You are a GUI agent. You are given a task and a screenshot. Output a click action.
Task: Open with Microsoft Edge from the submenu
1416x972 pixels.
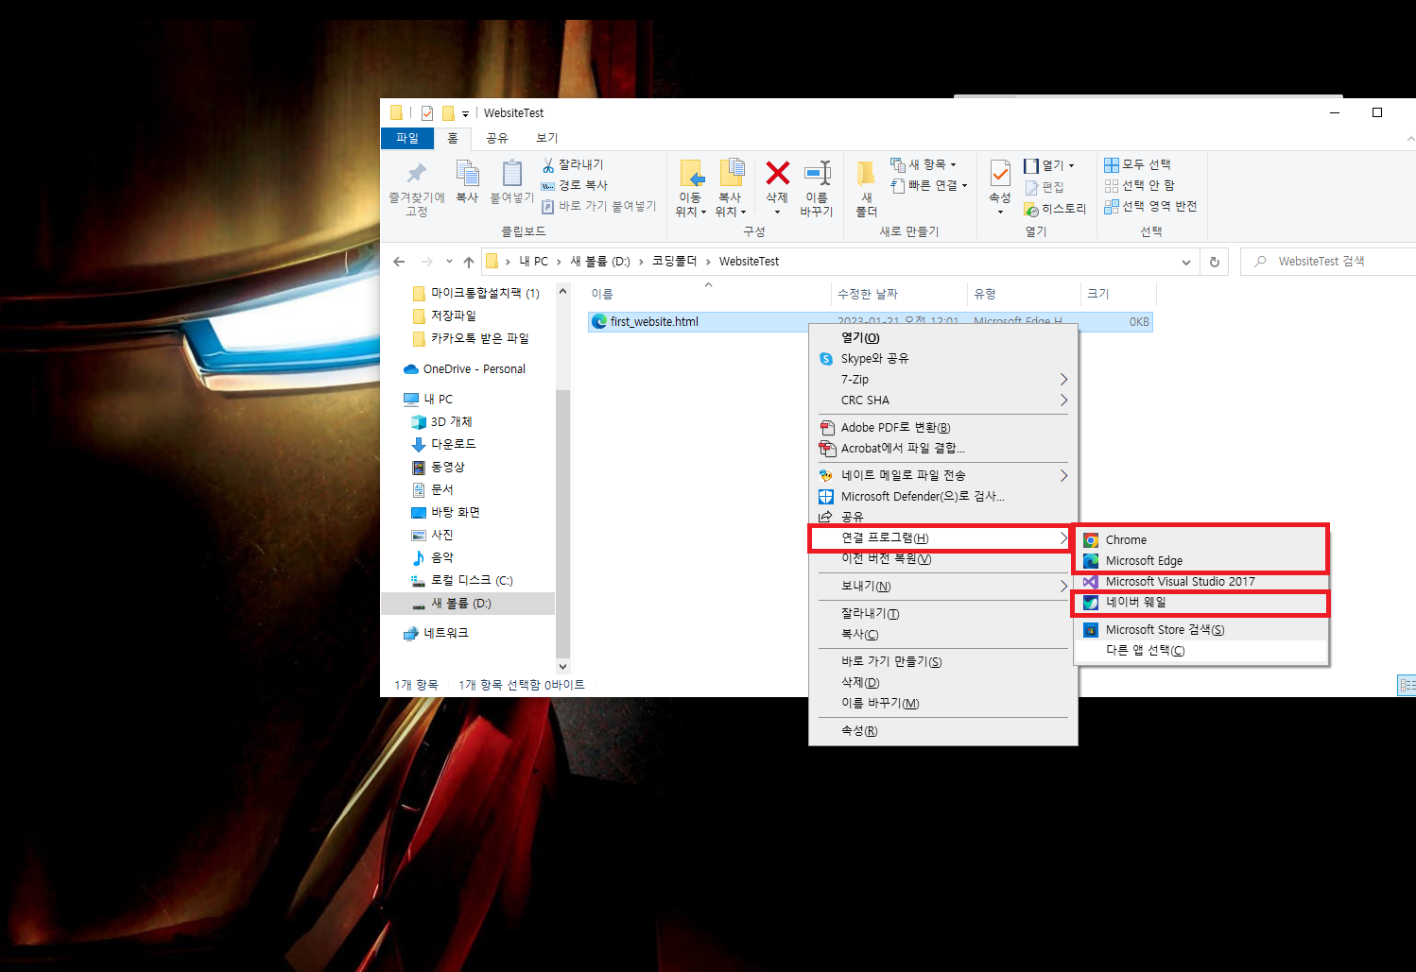(x=1201, y=560)
